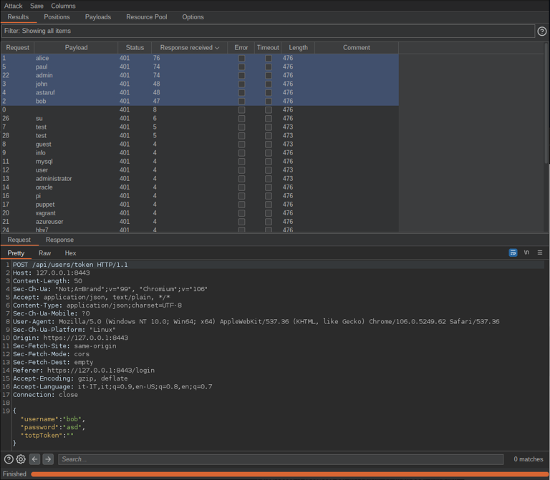
Task: Click the filter help question mark icon
Action: [x=541, y=31]
